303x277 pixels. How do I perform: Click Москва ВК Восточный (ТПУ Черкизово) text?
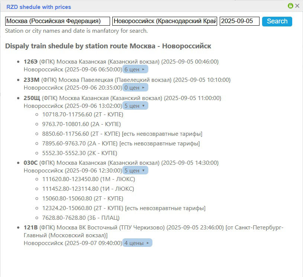(110, 228)
